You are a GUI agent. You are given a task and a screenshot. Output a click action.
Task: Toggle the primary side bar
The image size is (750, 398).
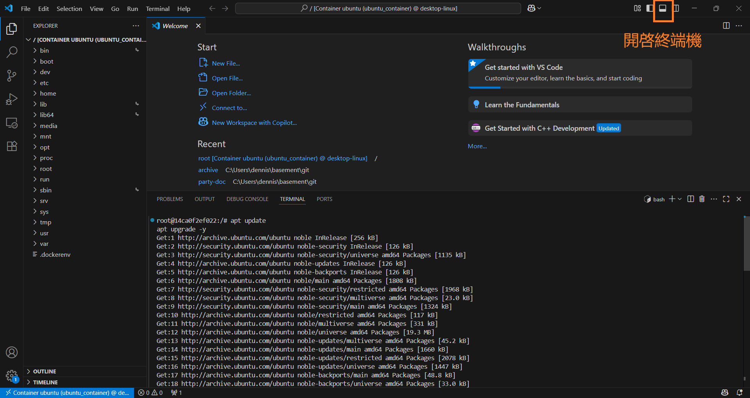tap(649, 8)
